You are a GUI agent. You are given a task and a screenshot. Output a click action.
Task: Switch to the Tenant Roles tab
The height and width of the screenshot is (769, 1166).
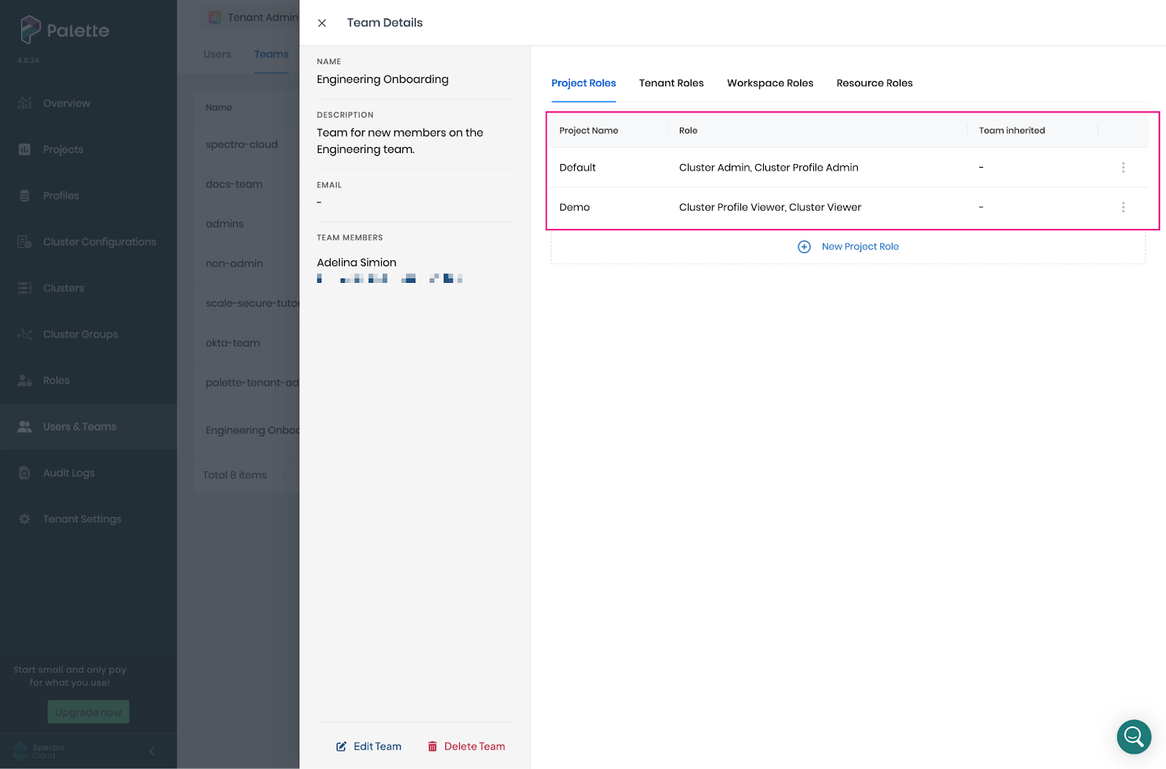click(671, 82)
